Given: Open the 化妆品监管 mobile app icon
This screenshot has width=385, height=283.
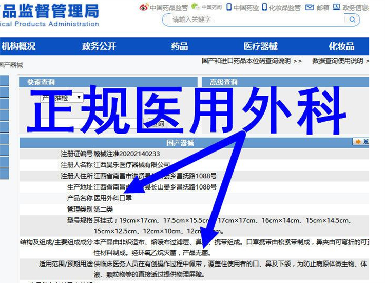Looking at the screenshot, I should click(264, 7).
